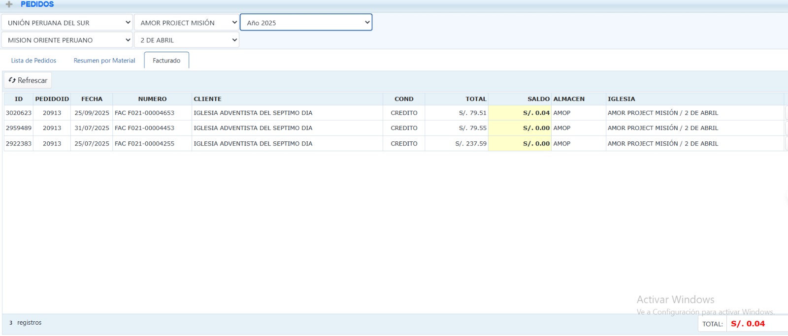
Task: Select invoice row FAC F021-00004653
Action: (144, 113)
